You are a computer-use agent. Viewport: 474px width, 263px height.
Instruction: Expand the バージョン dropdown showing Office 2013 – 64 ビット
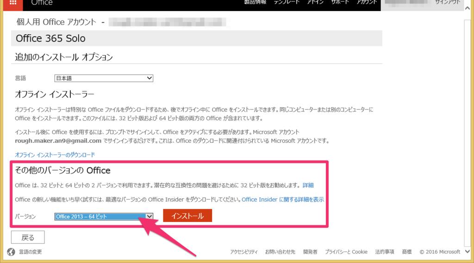pos(104,216)
